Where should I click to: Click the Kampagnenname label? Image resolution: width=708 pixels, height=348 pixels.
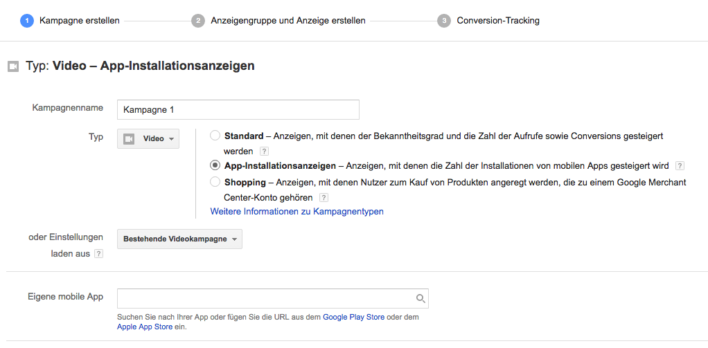(x=68, y=108)
